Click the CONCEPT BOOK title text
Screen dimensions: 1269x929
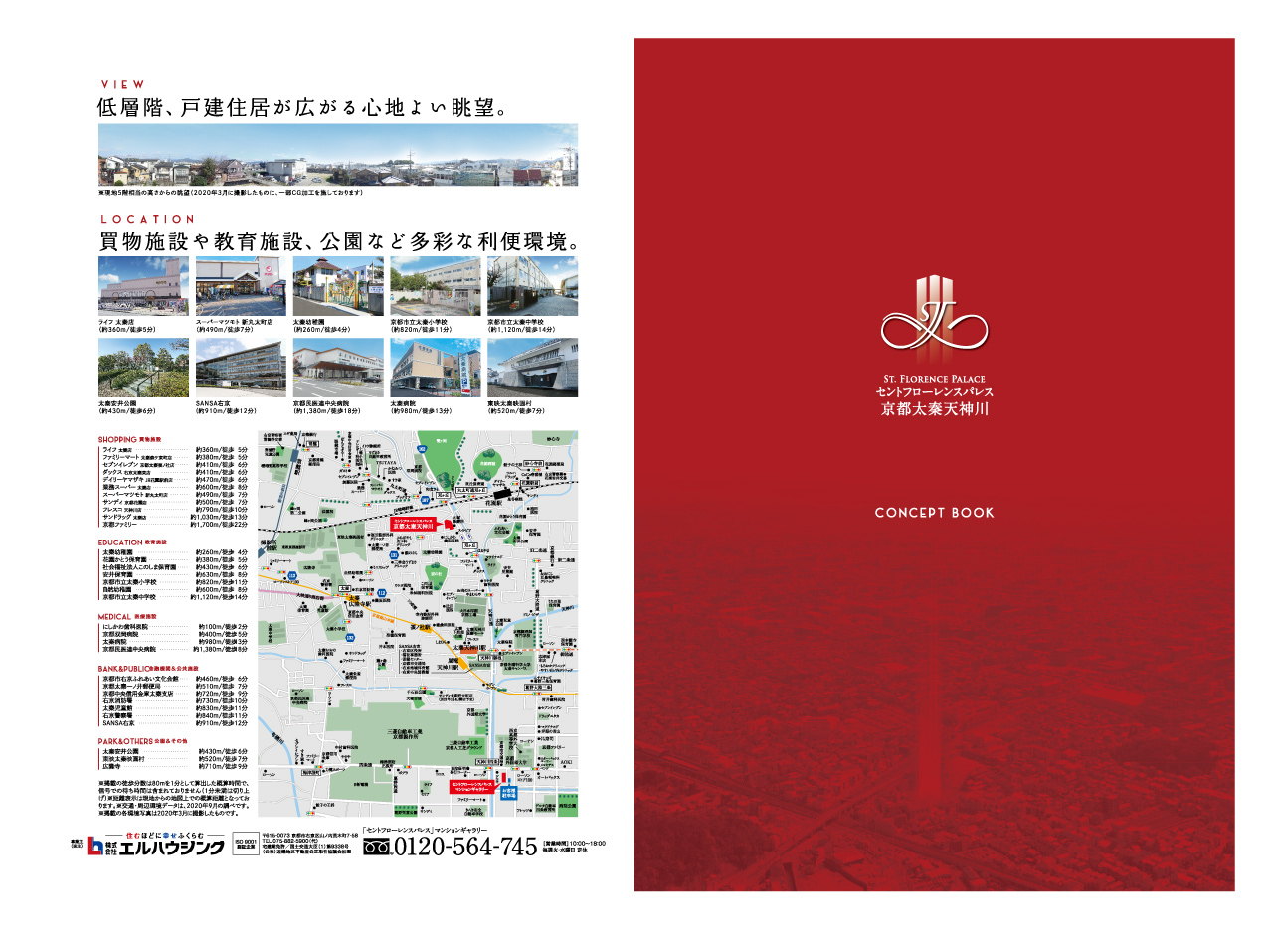pos(934,513)
